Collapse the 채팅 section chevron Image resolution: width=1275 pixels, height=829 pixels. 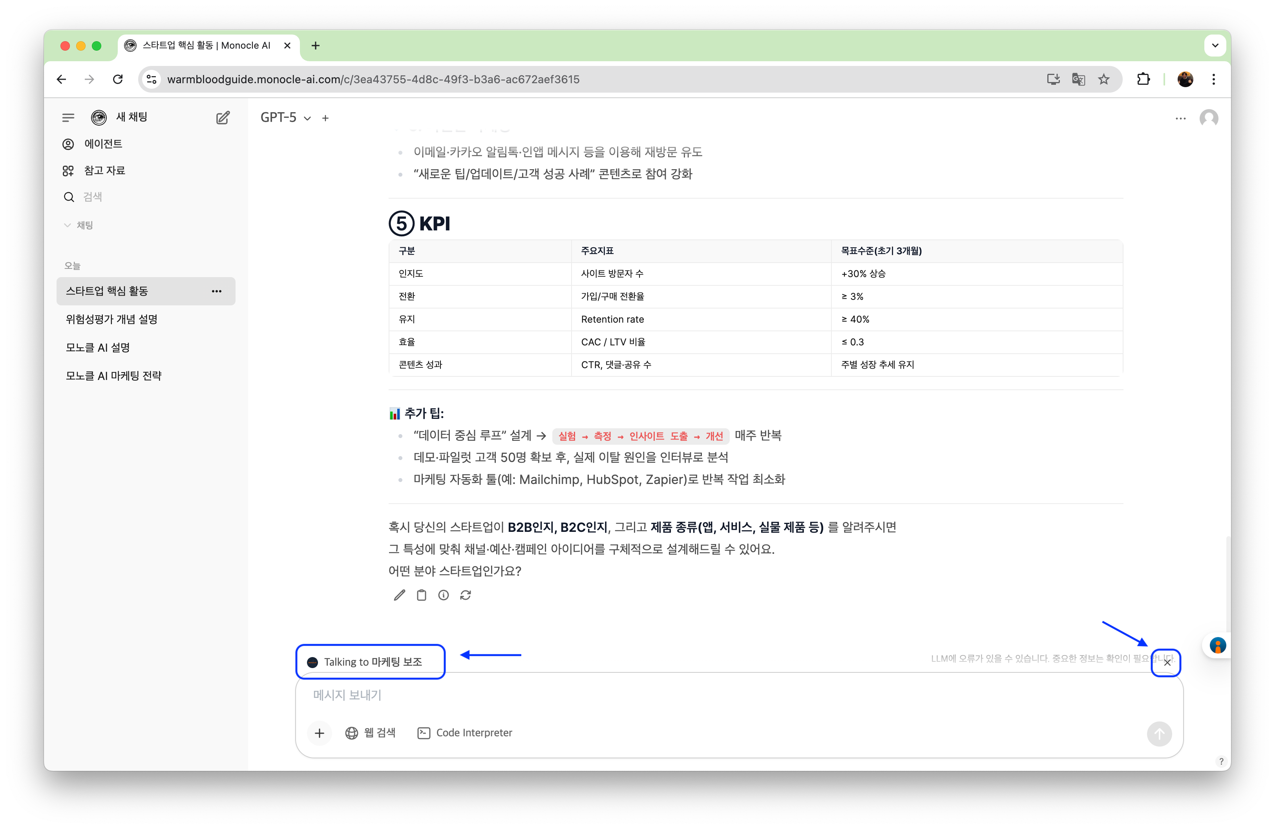[67, 225]
